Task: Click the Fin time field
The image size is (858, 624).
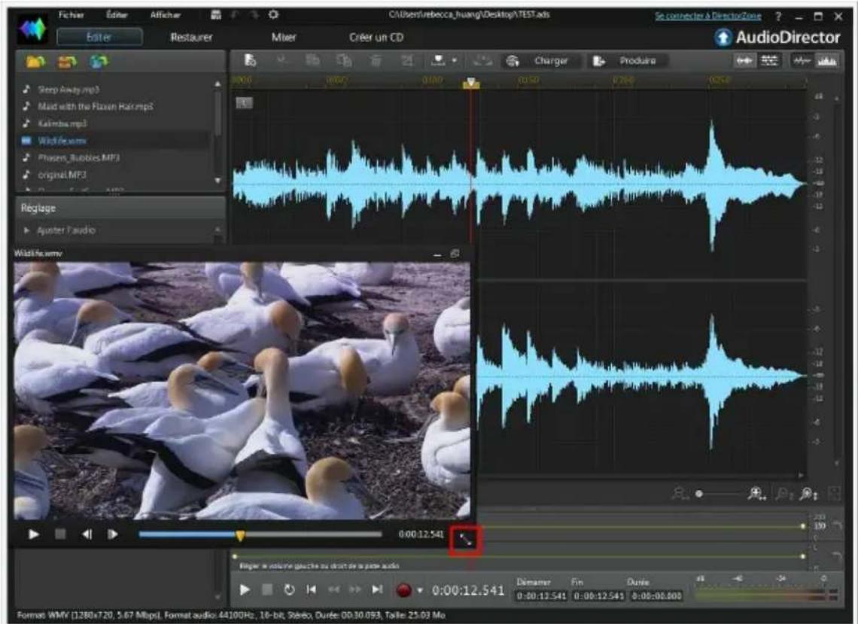Action: point(598,596)
